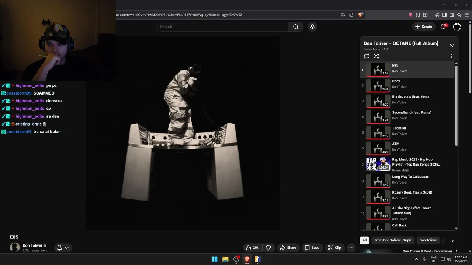Open the ENG US language switcher
Image resolution: width=472 pixels, height=265 pixels.
434,259
